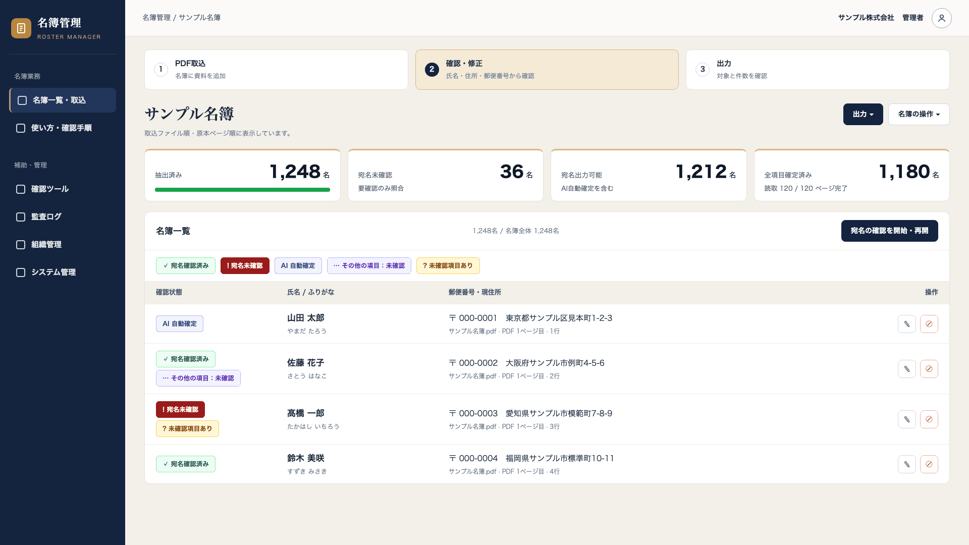Image resolution: width=969 pixels, height=545 pixels.
Task: Click the 確認状態 column header
Action: pyautogui.click(x=169, y=292)
